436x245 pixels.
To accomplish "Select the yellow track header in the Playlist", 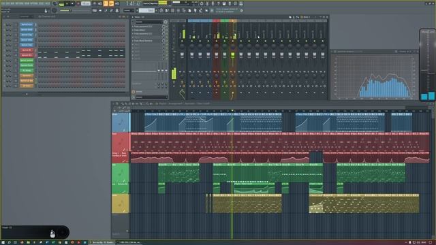I will pyautogui.click(x=121, y=203).
